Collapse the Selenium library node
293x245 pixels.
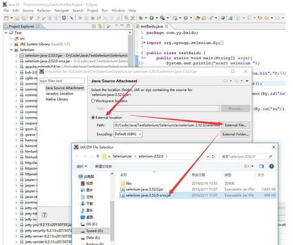tap(11, 50)
